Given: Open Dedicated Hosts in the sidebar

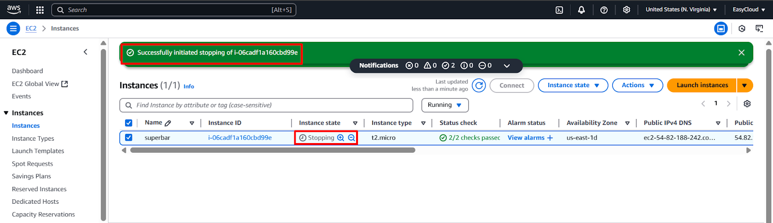Looking at the screenshot, I should tap(35, 201).
